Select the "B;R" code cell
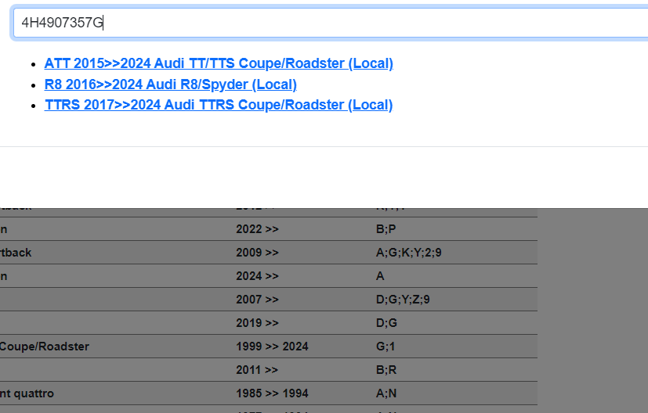Image resolution: width=648 pixels, height=413 pixels. click(386, 370)
